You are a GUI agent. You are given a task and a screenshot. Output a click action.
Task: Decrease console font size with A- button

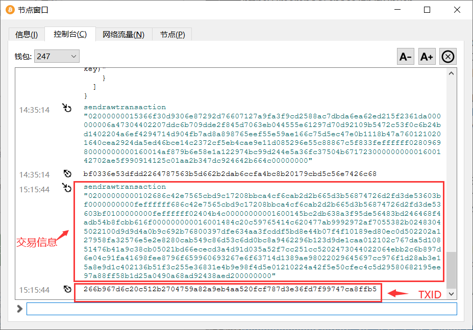point(406,57)
